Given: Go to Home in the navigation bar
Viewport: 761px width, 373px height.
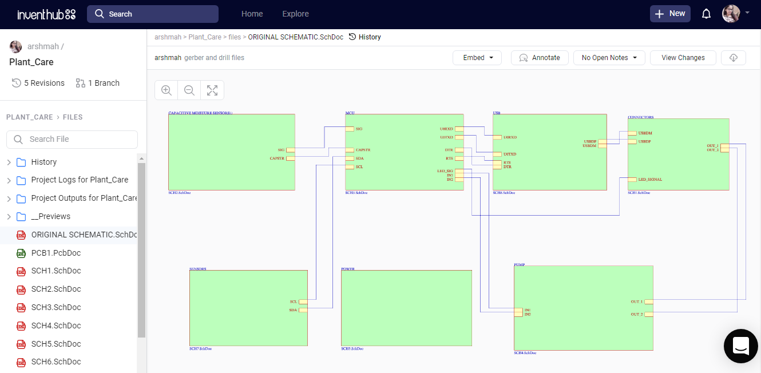Looking at the screenshot, I should point(252,14).
